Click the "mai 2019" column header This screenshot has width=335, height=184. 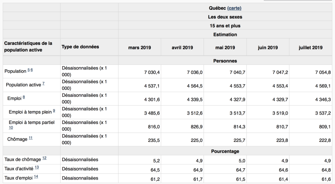pos(225,47)
